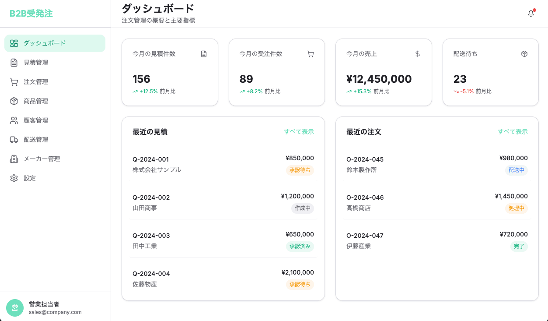Click すべて表示 in 最近の注文 panel
The image size is (548, 321).
(x=513, y=132)
